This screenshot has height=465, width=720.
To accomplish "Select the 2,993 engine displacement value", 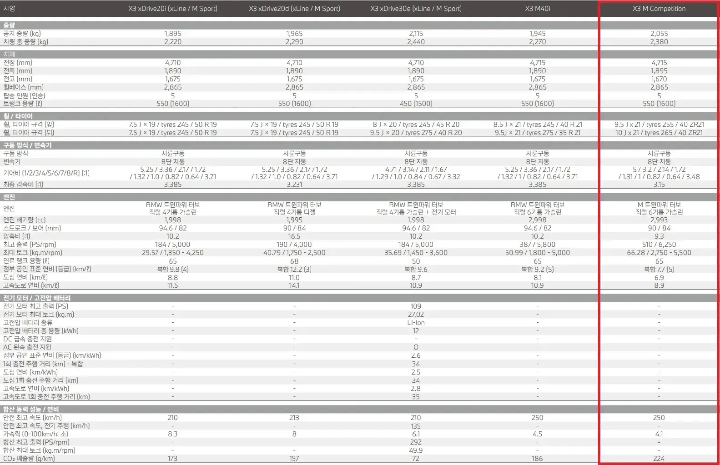I will [659, 220].
